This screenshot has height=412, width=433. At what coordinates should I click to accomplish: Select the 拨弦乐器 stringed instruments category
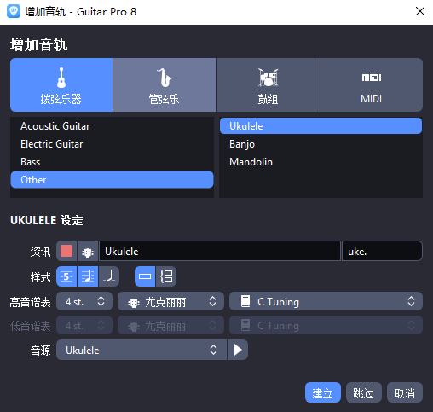click(61, 84)
